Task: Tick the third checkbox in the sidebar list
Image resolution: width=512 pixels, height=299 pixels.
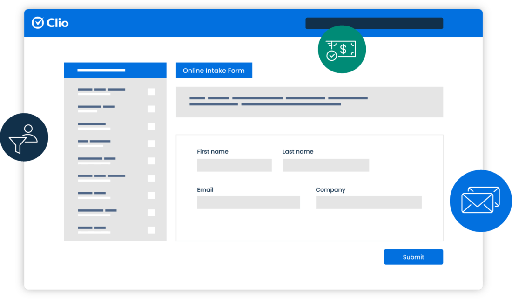Action: coord(151,126)
